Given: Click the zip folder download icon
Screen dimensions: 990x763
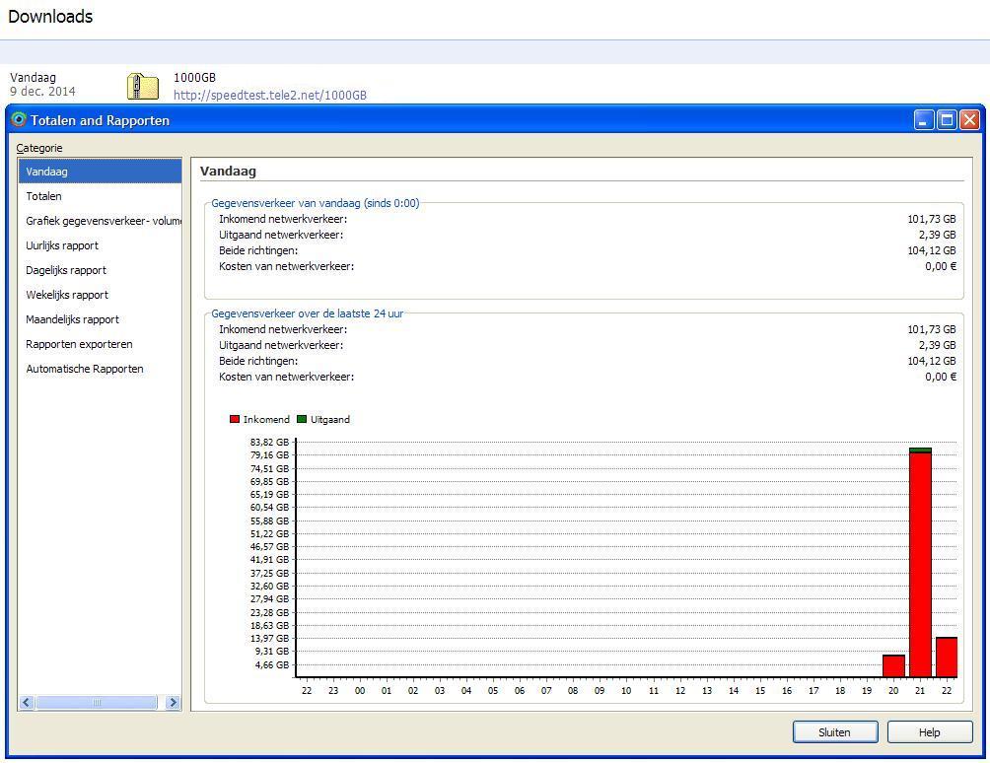Looking at the screenshot, I should click(143, 87).
